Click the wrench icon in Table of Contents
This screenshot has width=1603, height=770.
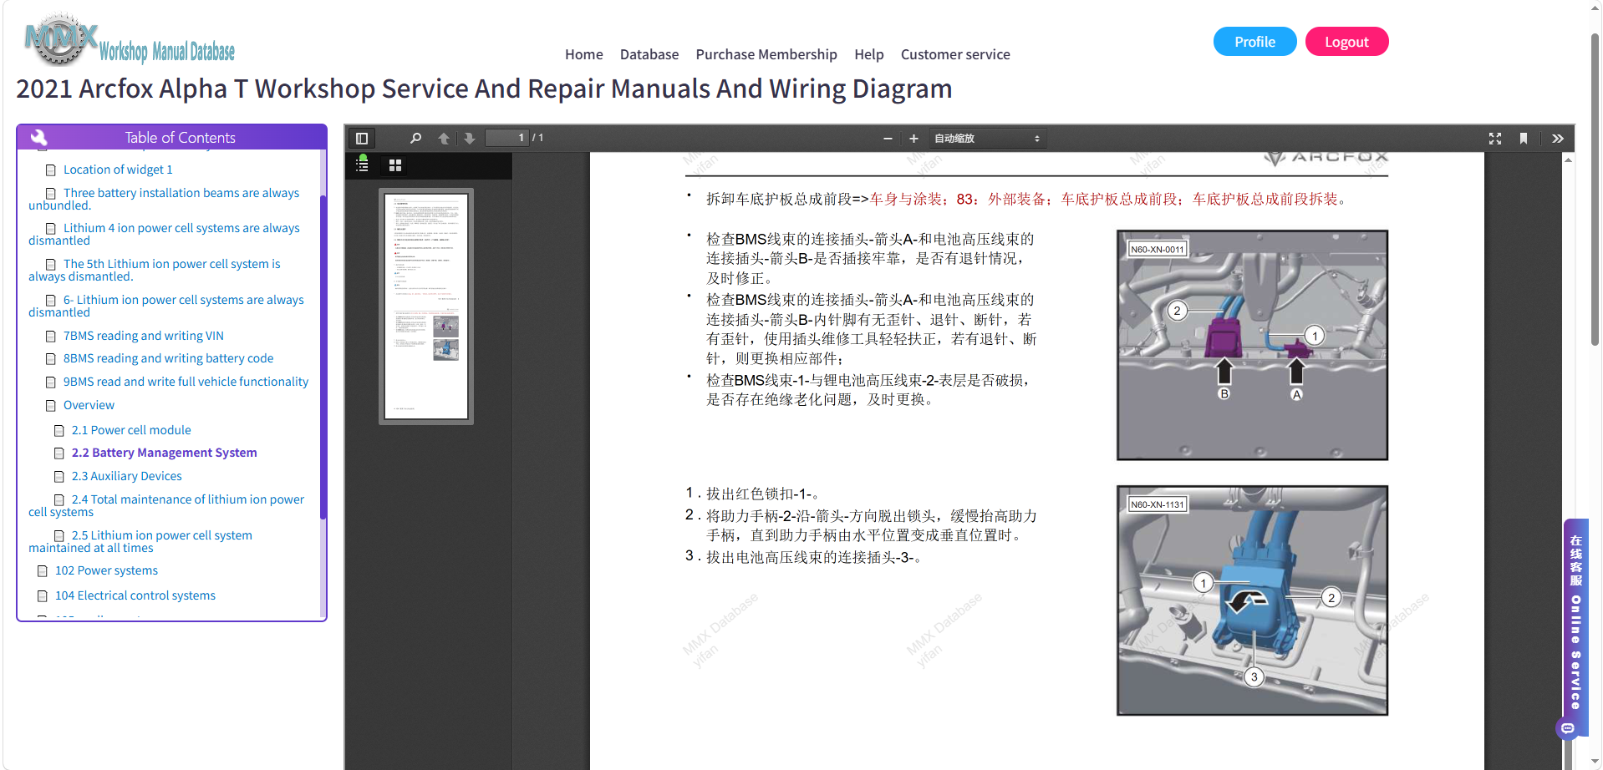pyautogui.click(x=38, y=138)
